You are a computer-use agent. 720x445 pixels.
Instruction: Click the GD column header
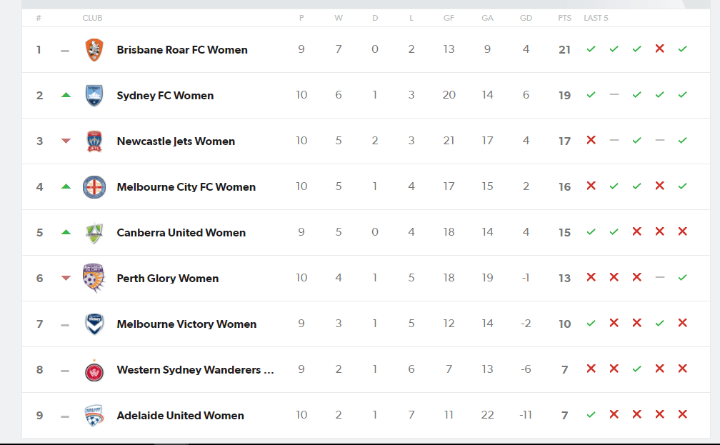[526, 18]
